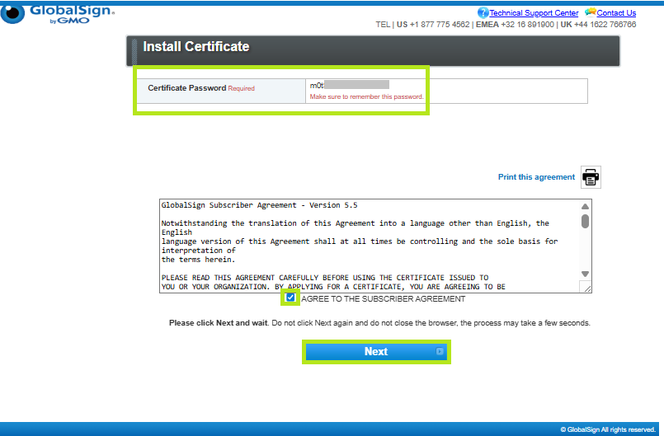
Task: Click the agreement scrollbar up arrow
Action: coord(585,207)
